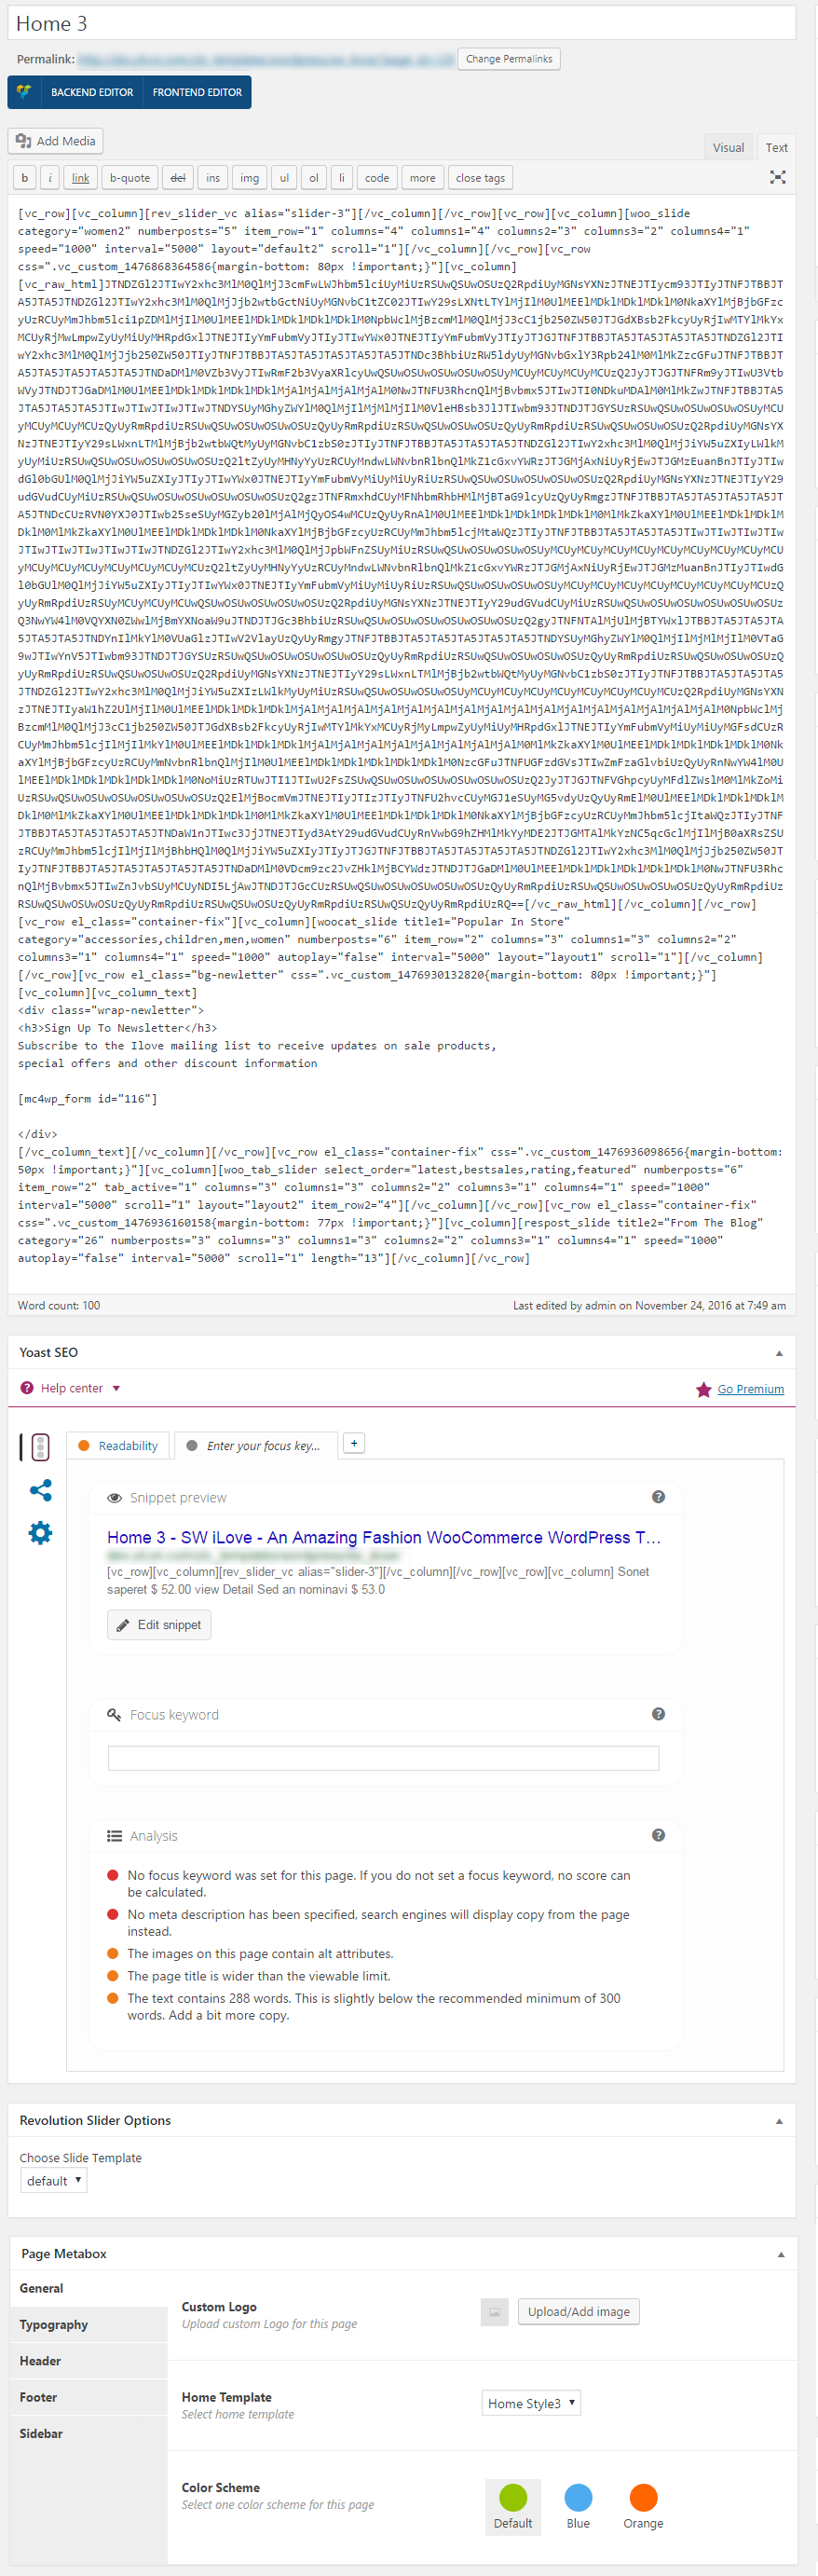Insert bold tag with b button
The height and width of the screenshot is (2576, 818).
[x=24, y=178]
